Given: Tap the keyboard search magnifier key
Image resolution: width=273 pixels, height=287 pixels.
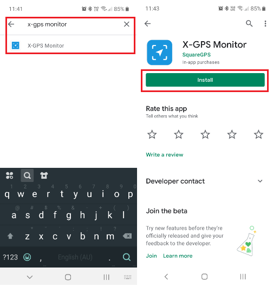Looking at the screenshot, I should 127,257.
